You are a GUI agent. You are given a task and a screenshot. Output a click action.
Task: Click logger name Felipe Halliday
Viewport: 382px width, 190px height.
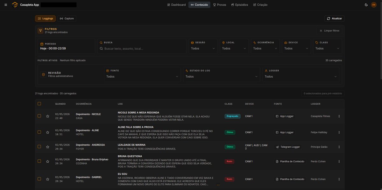click(x=319, y=132)
